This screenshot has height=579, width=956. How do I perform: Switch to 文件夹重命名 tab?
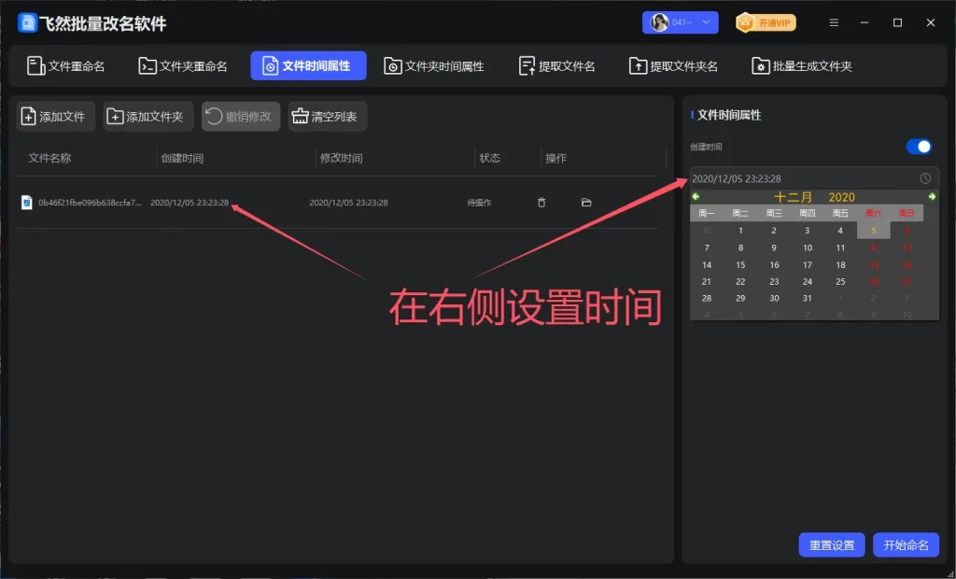183,66
